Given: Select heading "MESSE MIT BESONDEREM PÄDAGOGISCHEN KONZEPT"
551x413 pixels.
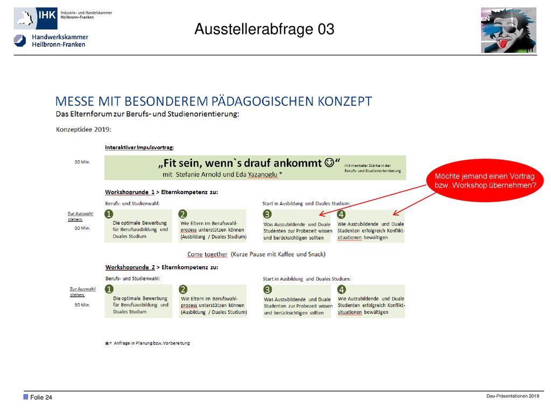Looking at the screenshot, I should (x=214, y=101).
